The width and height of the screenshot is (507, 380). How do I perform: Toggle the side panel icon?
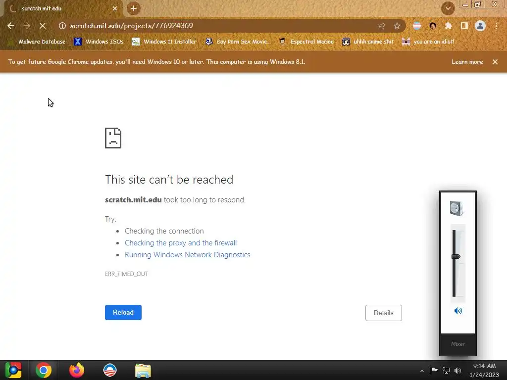tap(464, 26)
